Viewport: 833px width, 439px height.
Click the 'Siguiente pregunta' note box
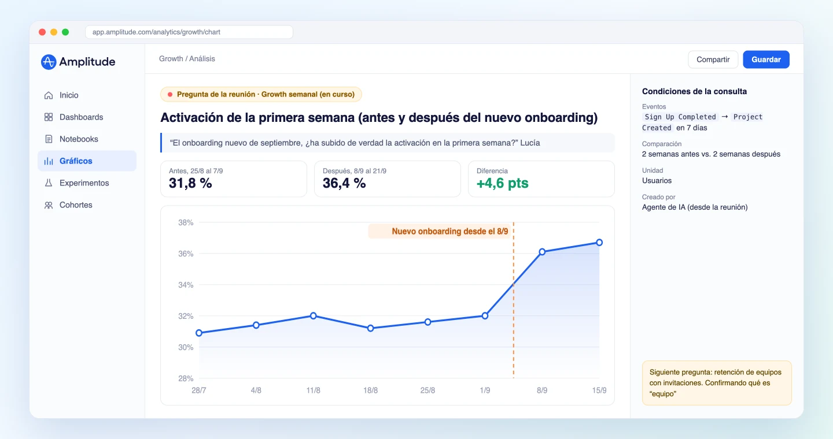[x=717, y=383]
